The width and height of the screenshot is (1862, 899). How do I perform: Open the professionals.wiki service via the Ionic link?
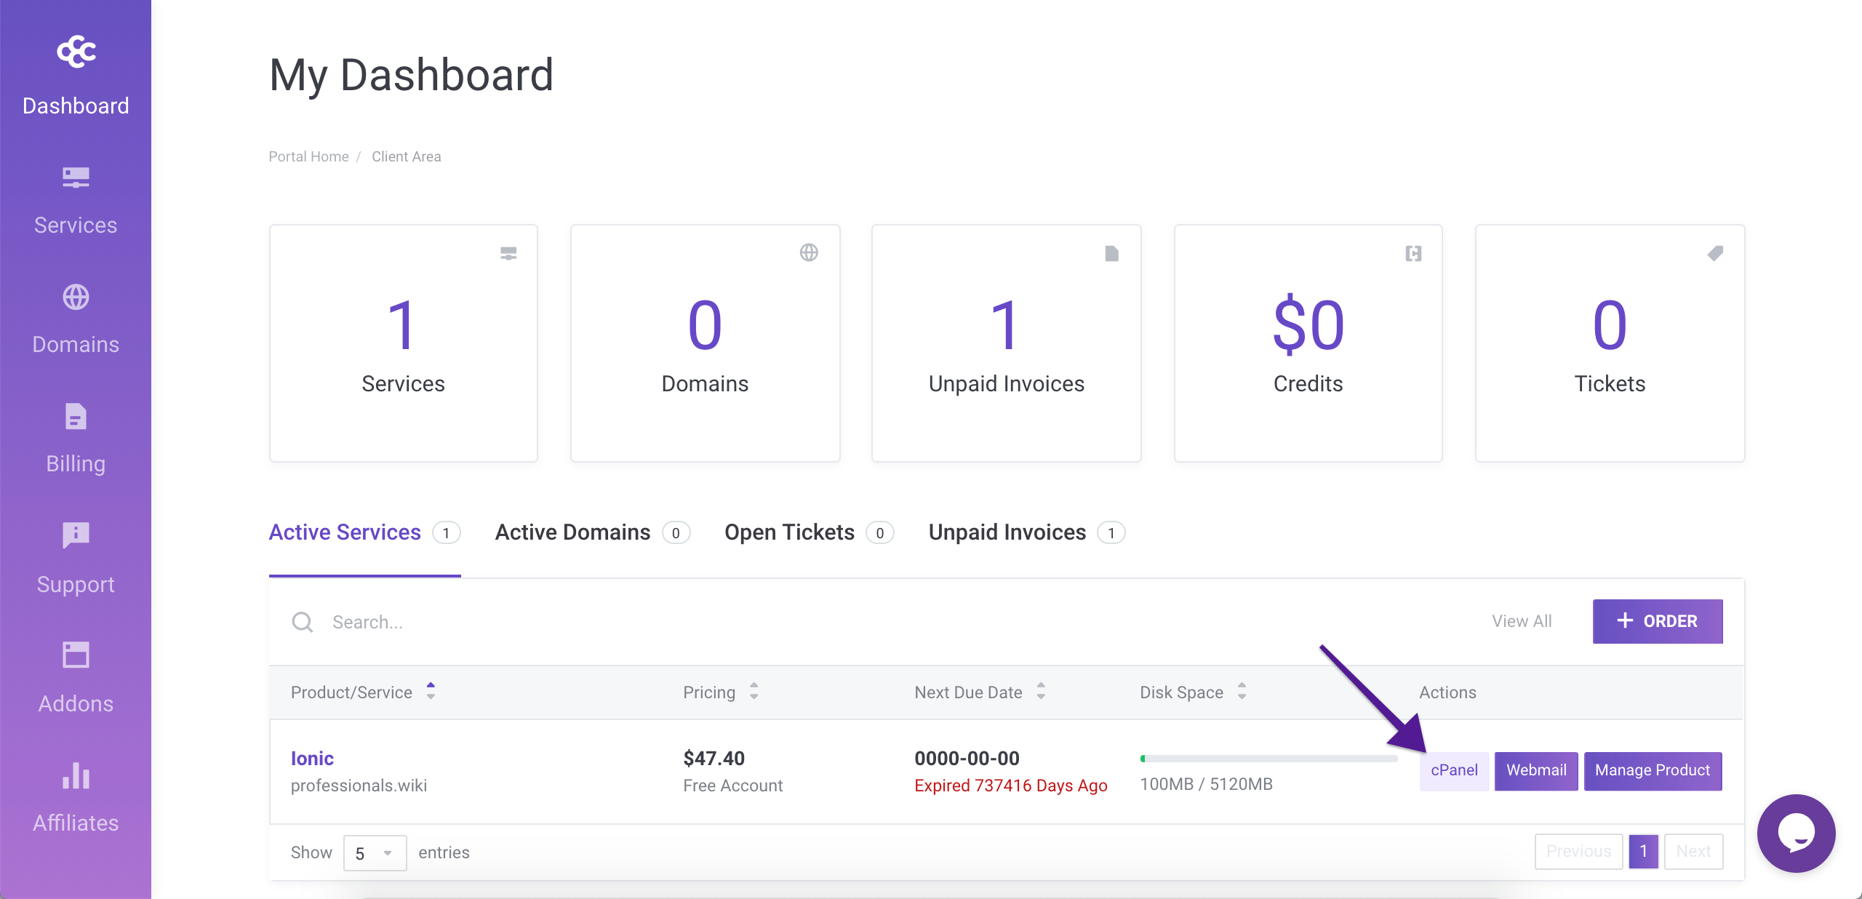[312, 758]
